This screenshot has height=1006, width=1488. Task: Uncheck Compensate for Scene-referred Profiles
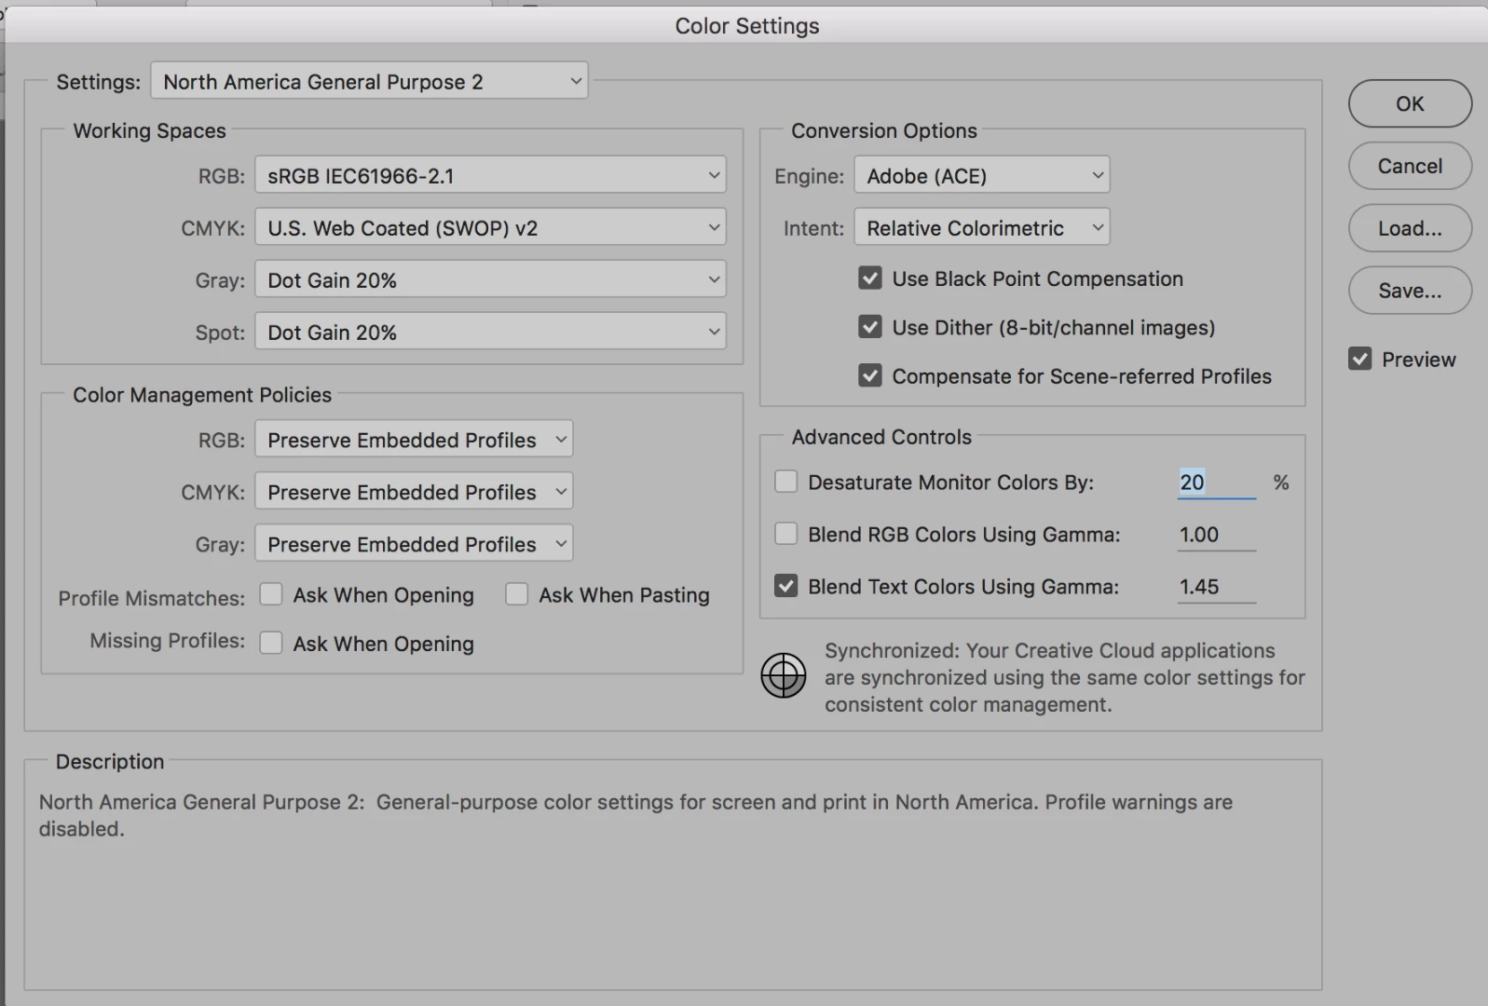[869, 375]
